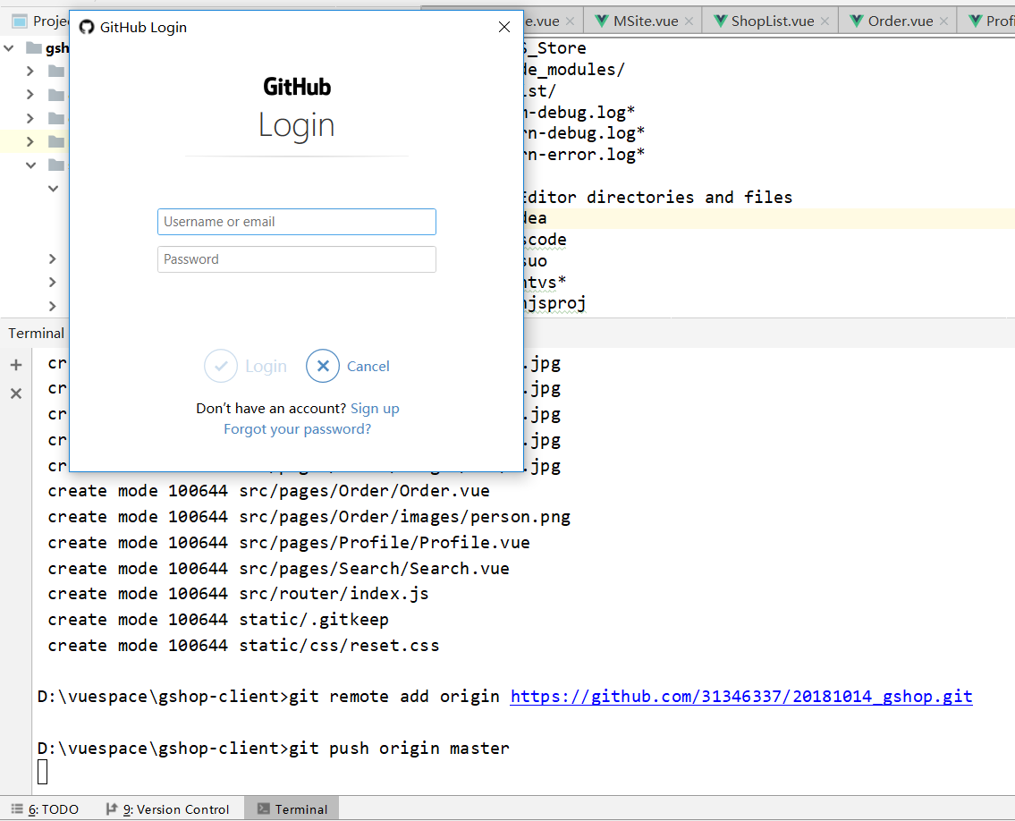Open the 6: TODO tool window
Screen dimensions: 1015x821
click(x=46, y=809)
